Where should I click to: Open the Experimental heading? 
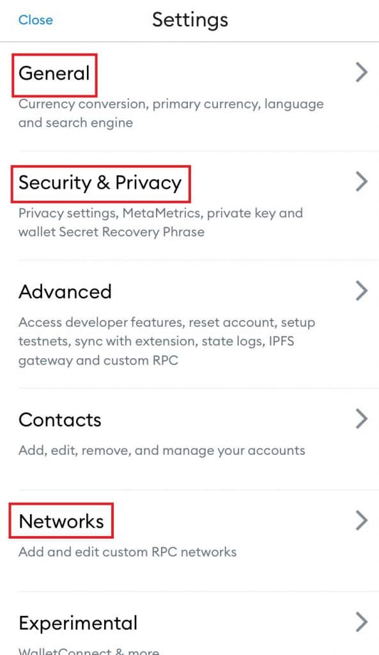point(78,623)
